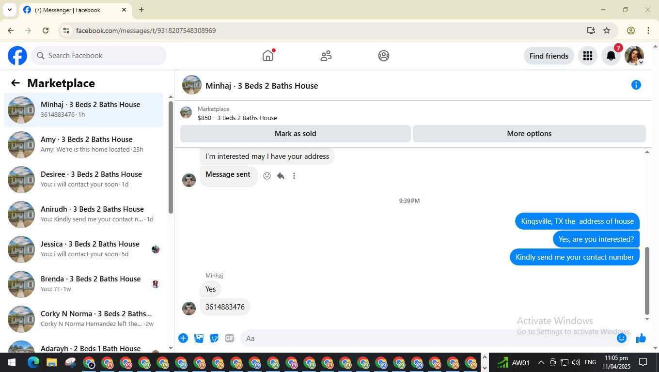Open the Brenda conversation

point(83,284)
